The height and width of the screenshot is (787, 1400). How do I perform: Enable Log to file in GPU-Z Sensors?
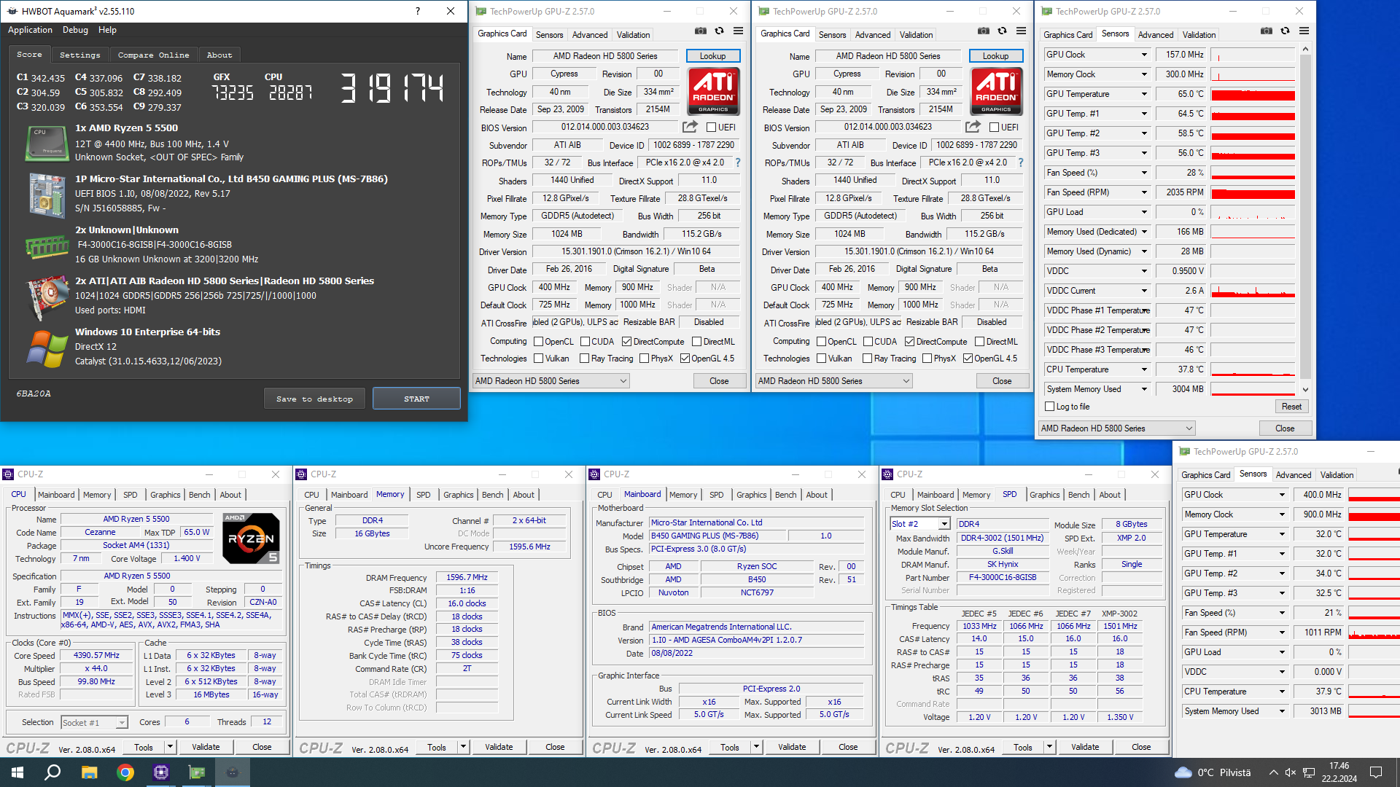[x=1050, y=407]
